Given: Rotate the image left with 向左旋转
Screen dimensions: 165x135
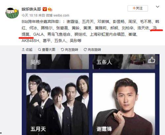Looking at the screenshot, I should [x=69, y=50].
